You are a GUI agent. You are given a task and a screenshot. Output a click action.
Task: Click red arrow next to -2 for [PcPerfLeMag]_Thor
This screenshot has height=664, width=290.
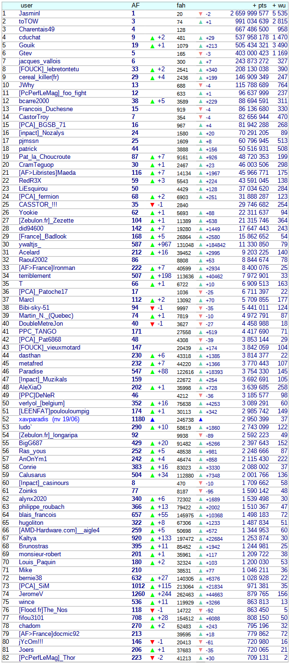(x=152, y=657)
